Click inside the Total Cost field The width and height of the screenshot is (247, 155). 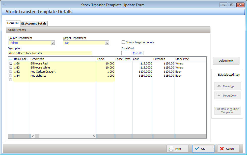(x=133, y=53)
